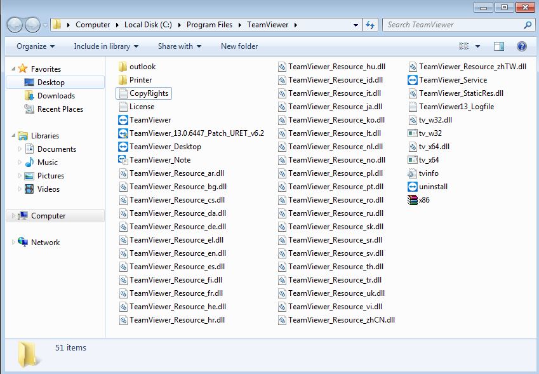The image size is (539, 374).
Task: Click the Help question mark icon
Action: tap(521, 46)
